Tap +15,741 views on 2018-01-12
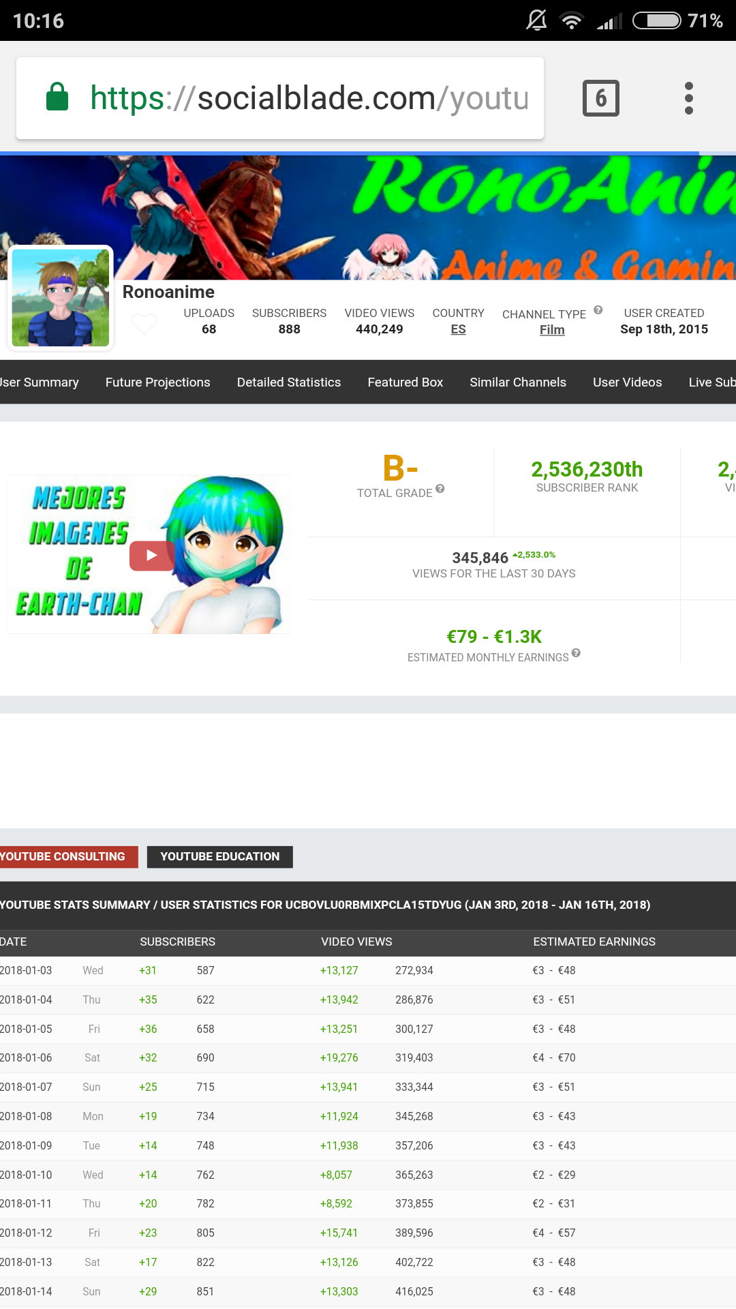This screenshot has height=1309, width=736. click(339, 1233)
